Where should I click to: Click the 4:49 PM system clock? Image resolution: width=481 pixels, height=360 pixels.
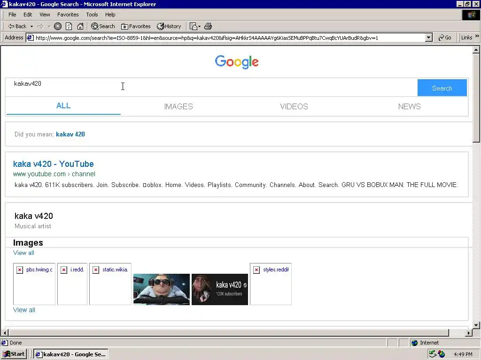(x=463, y=354)
